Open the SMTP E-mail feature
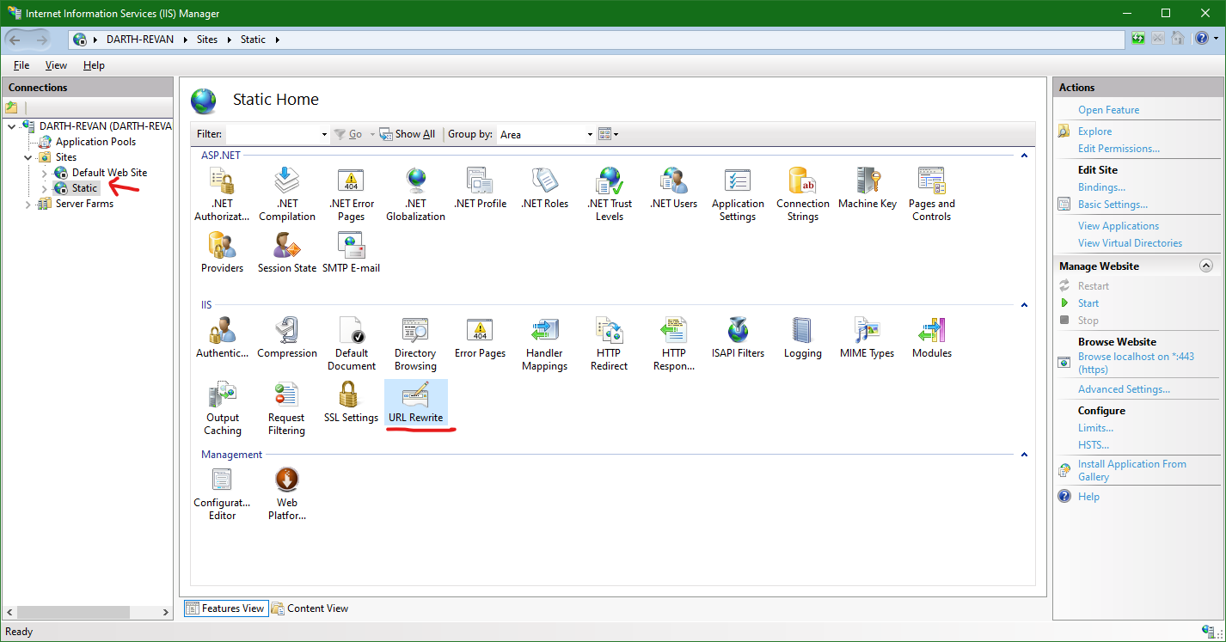This screenshot has width=1226, height=642. [x=351, y=249]
